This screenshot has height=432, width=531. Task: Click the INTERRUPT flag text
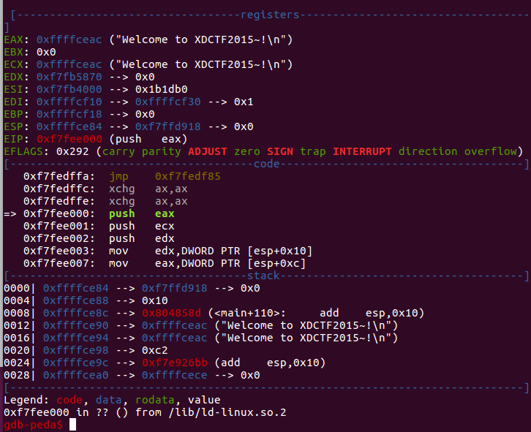[x=362, y=151]
